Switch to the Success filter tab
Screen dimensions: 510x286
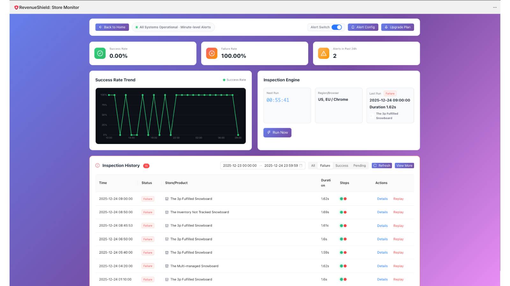342,166
